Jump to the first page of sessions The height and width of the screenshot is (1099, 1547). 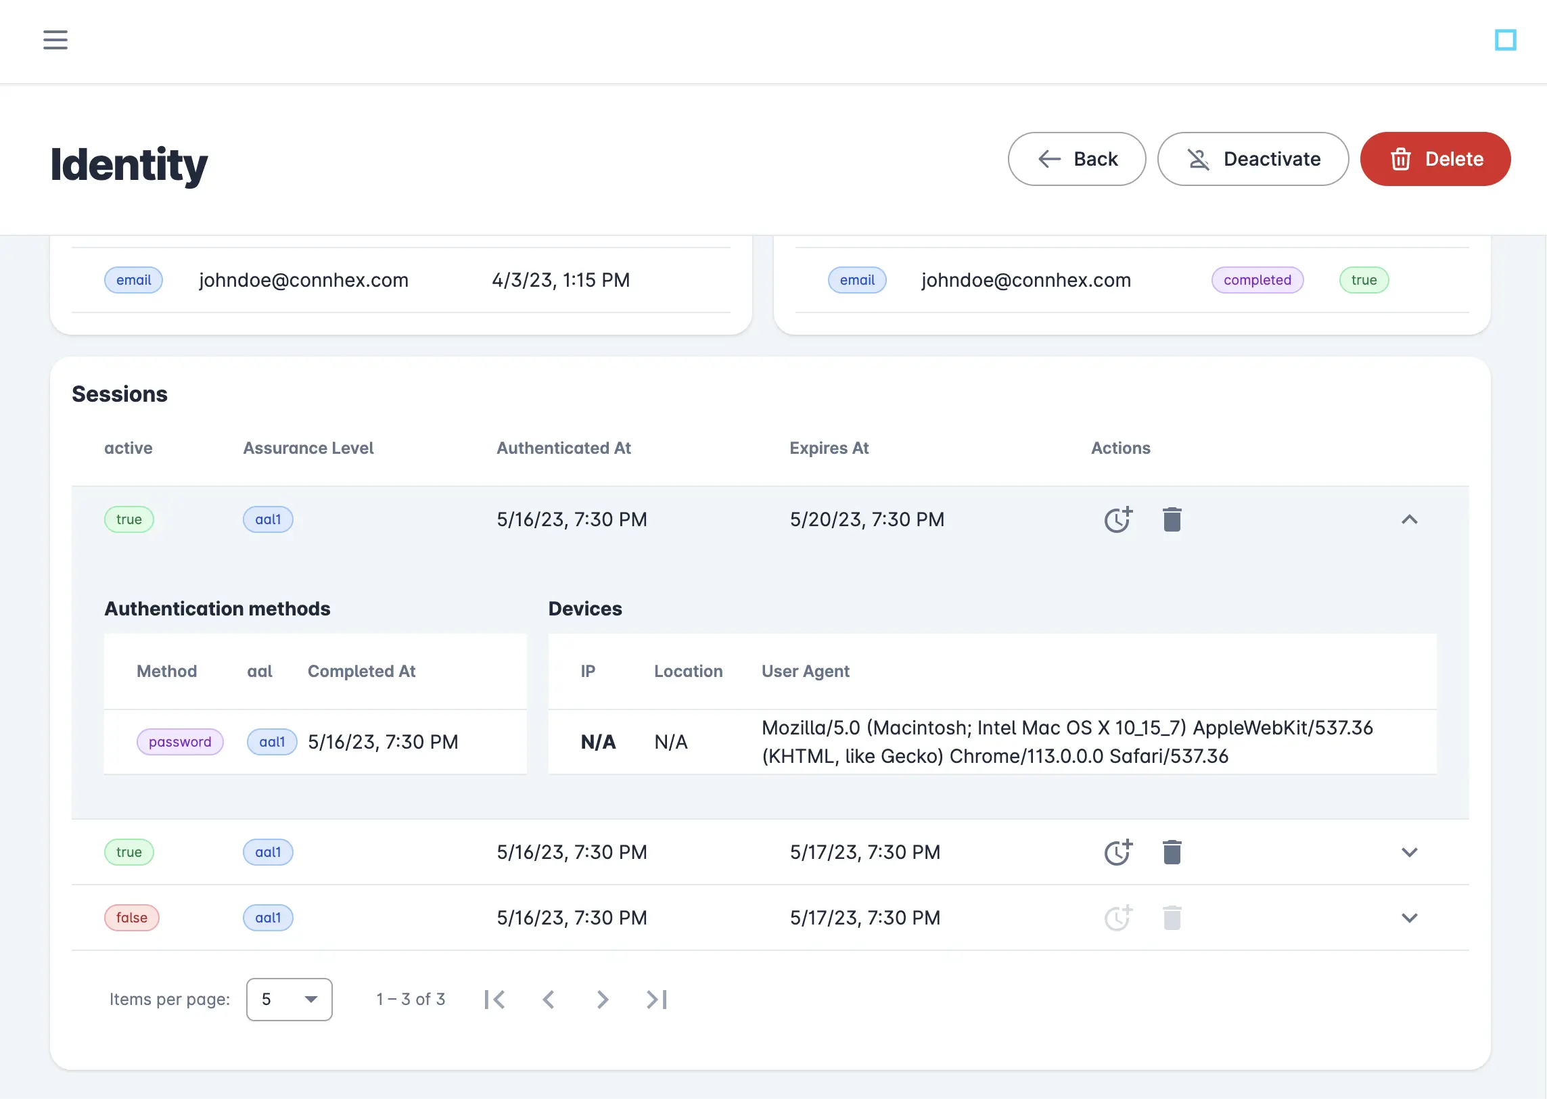tap(495, 999)
